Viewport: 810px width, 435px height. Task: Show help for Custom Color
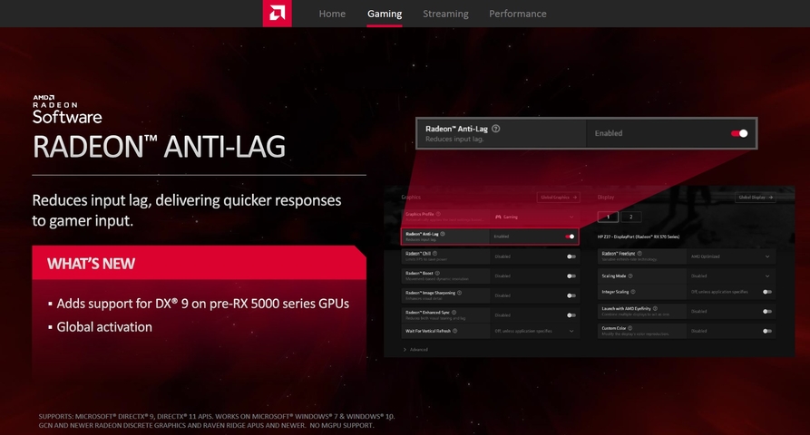click(630, 328)
